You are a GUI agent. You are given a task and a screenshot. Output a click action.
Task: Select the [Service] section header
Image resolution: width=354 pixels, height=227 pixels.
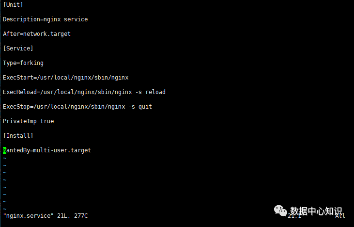[x=18, y=49]
